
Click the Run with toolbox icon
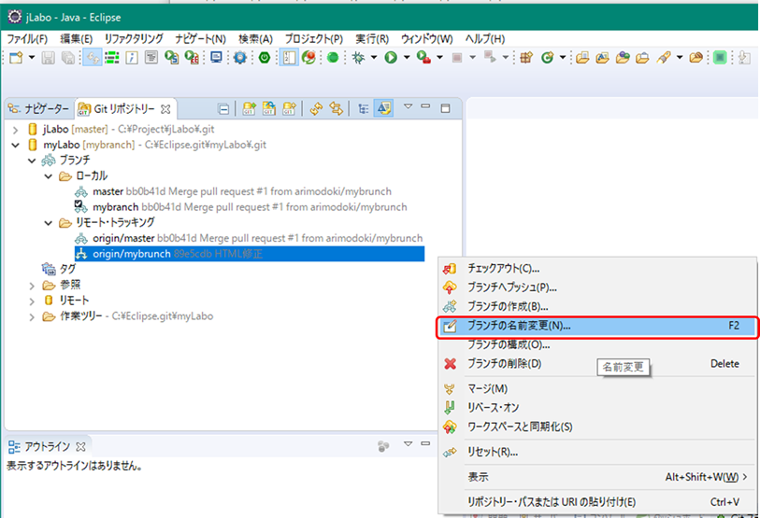coord(423,58)
